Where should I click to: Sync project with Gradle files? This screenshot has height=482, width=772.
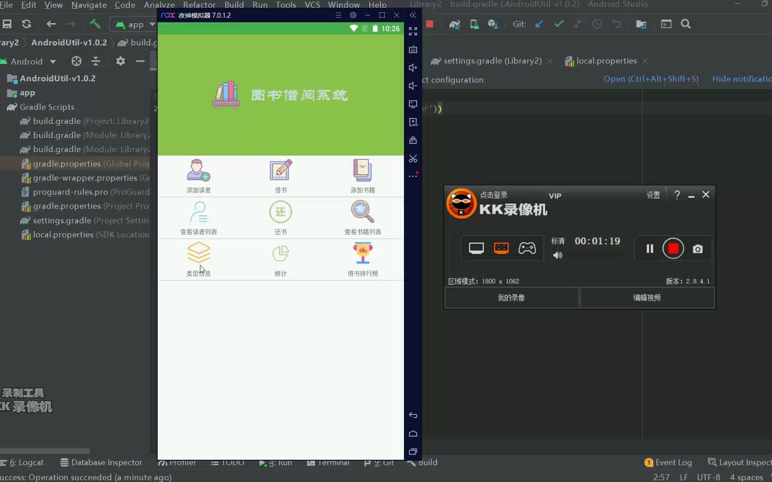[454, 24]
